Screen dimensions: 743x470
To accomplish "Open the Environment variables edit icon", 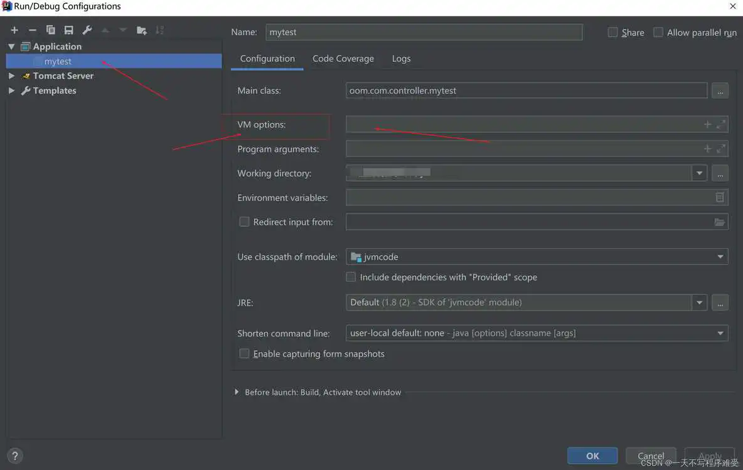I will 719,198.
